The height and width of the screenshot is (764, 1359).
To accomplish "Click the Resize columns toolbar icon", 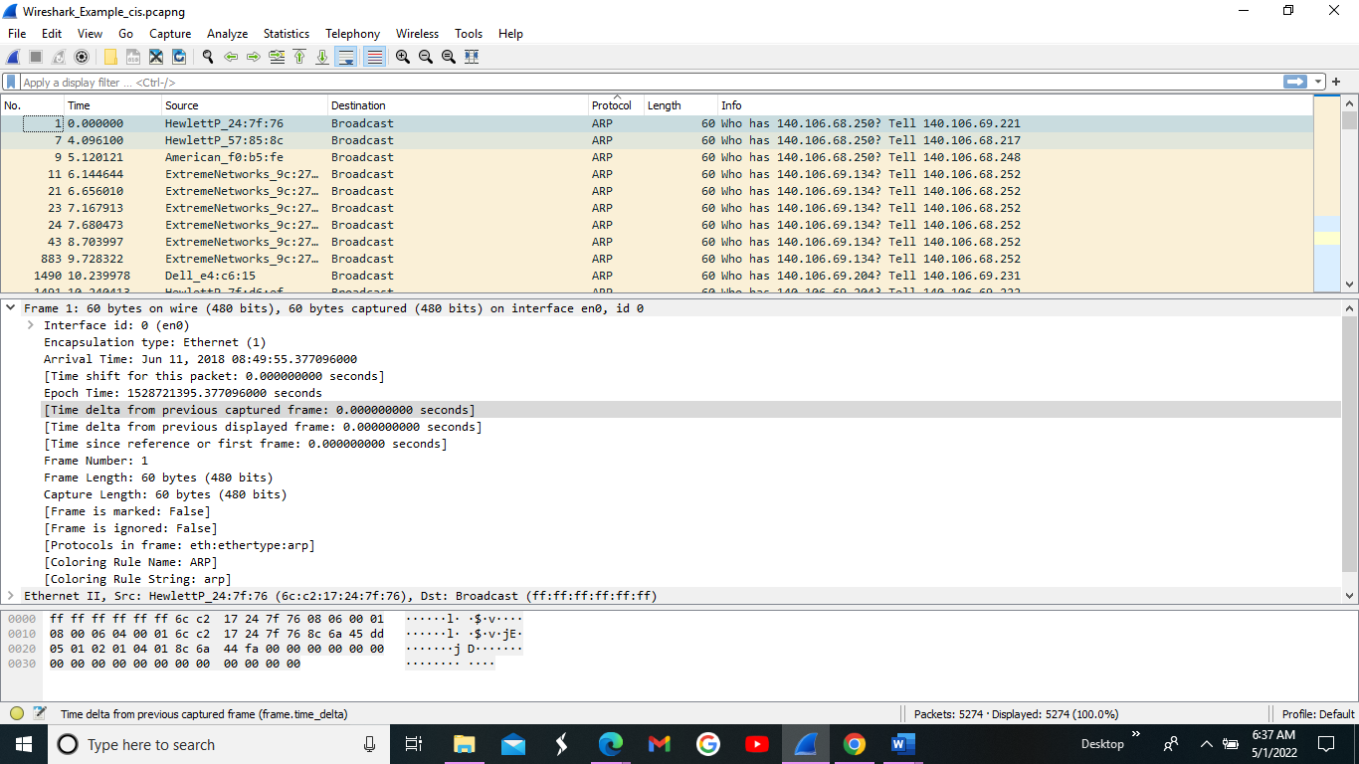I will pyautogui.click(x=472, y=57).
